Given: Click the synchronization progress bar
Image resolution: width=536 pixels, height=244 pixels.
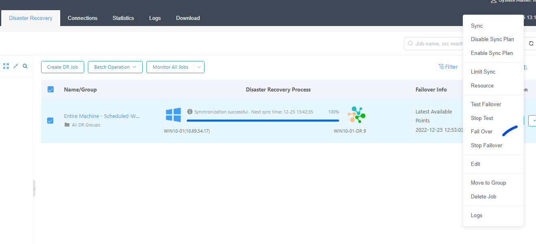Looking at the screenshot, I should 263,120.
